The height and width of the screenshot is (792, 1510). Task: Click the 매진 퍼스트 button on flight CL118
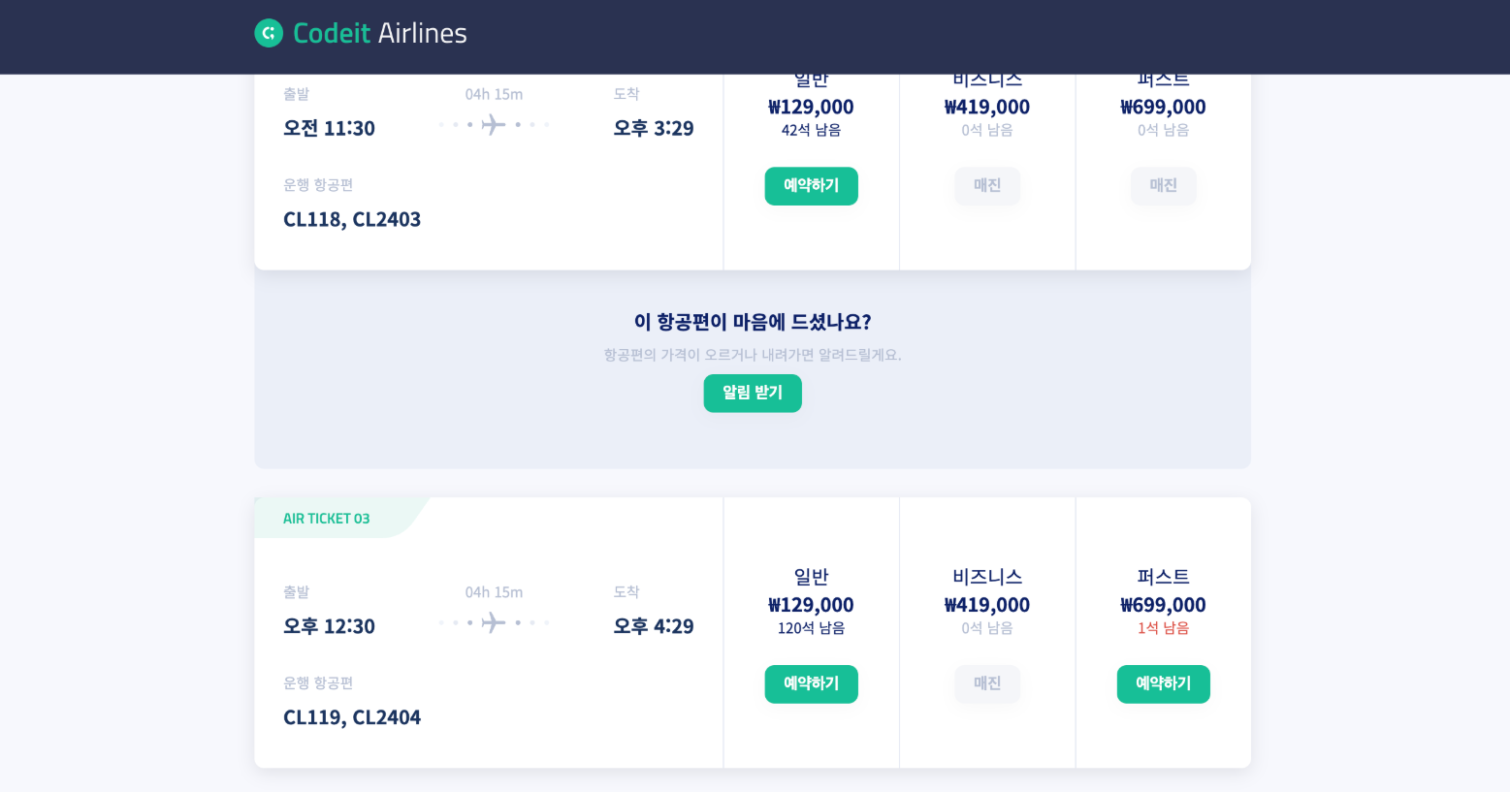(x=1163, y=186)
